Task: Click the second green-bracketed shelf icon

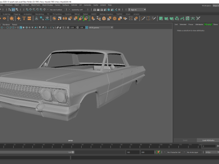Action: 86,18
